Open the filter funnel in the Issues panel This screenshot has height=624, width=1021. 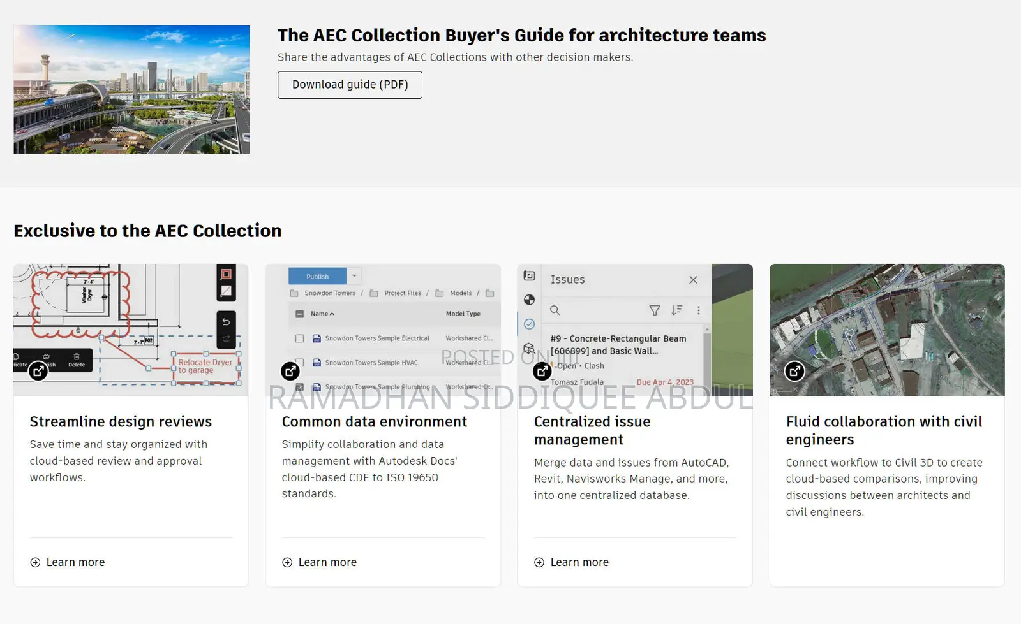click(x=655, y=310)
